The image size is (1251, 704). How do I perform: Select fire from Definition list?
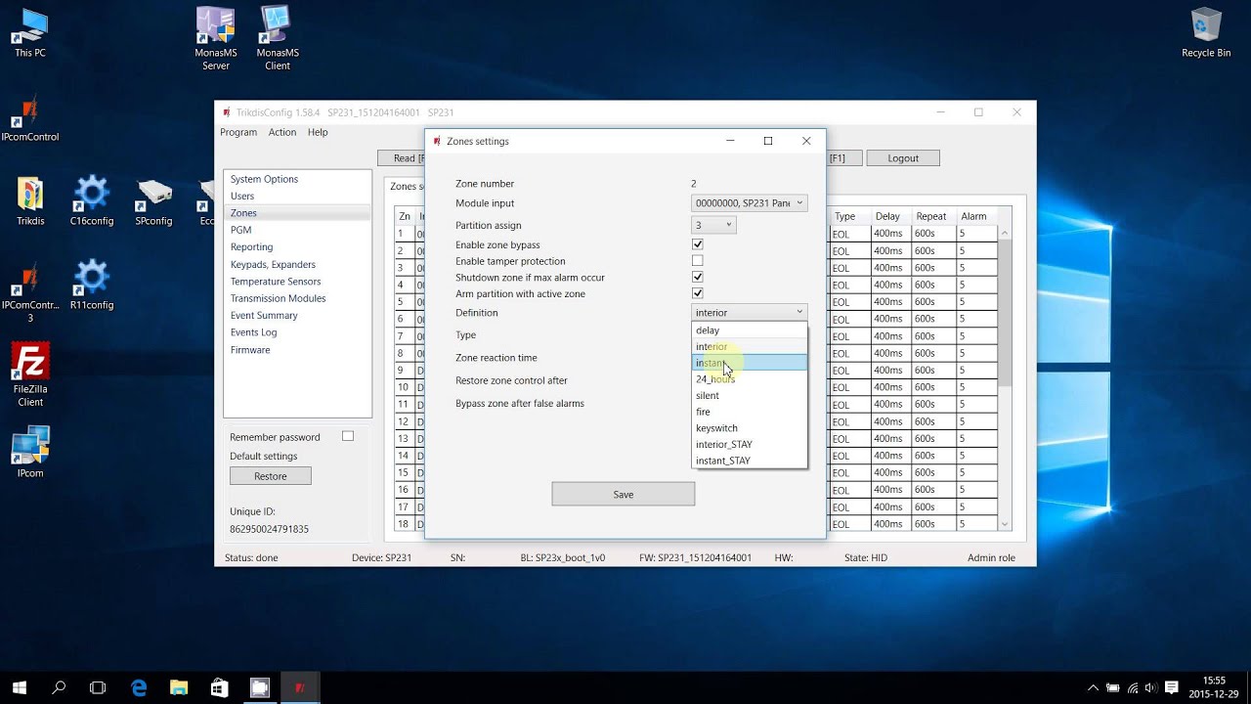pos(750,412)
